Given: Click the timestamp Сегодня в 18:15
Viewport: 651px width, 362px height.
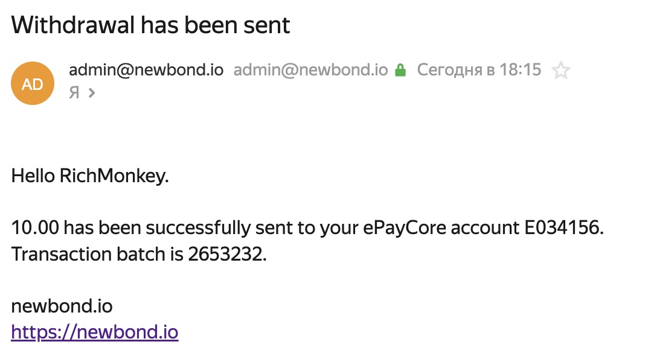Looking at the screenshot, I should 479,69.
